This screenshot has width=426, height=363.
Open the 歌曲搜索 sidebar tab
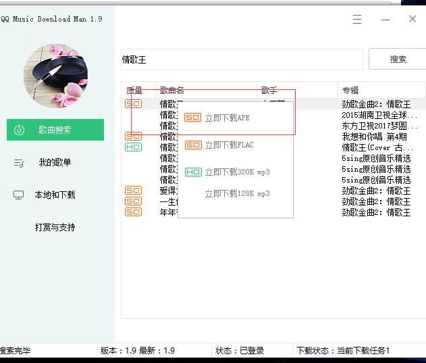click(55, 130)
